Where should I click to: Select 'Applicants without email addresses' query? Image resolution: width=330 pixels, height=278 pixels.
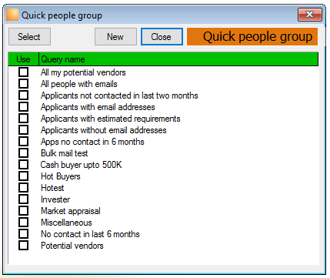tap(104, 130)
